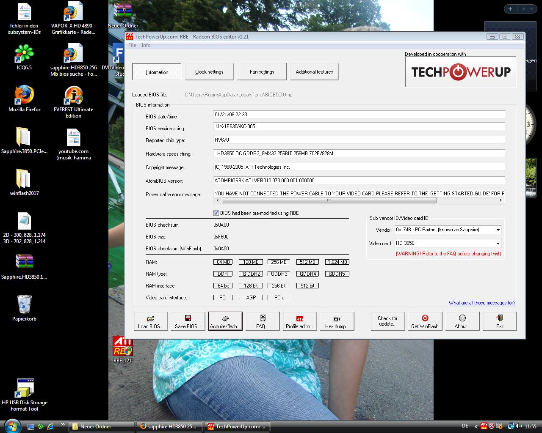The width and height of the screenshot is (542, 433).
Task: Open ICQ6.5 desktop shortcut
Action: click(24, 58)
